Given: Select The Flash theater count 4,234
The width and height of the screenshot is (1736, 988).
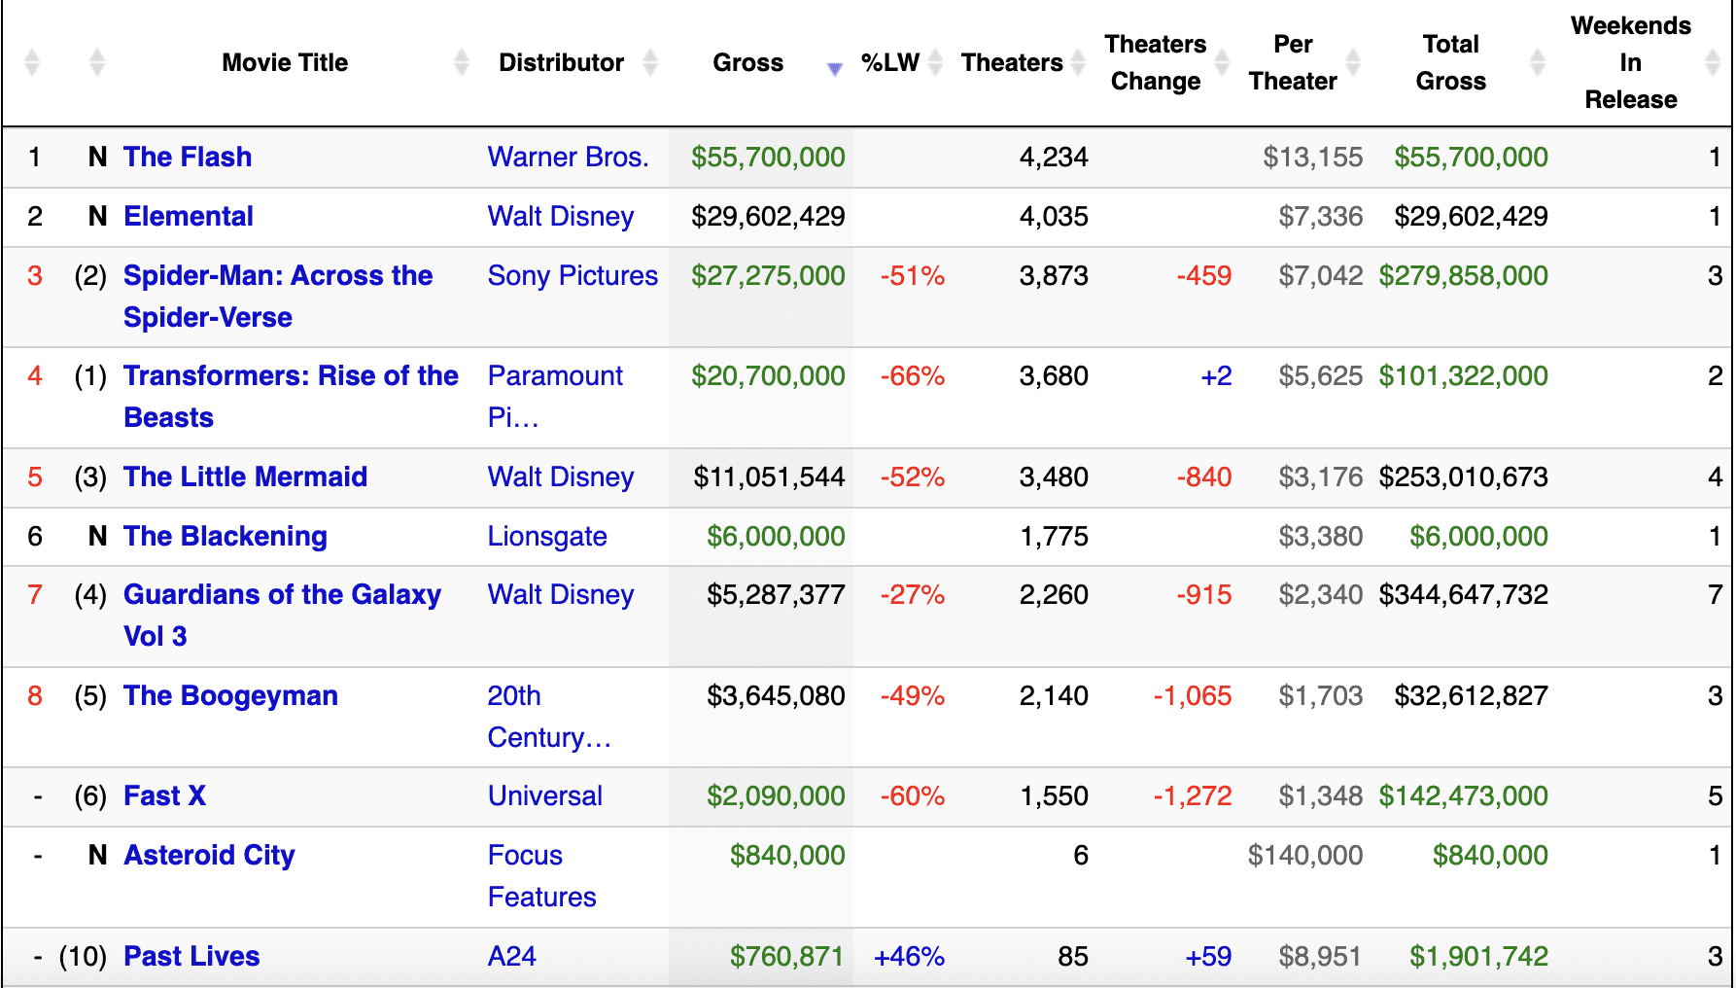Looking at the screenshot, I should coord(1054,157).
